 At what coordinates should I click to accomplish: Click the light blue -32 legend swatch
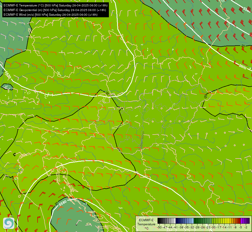(193, 221)
